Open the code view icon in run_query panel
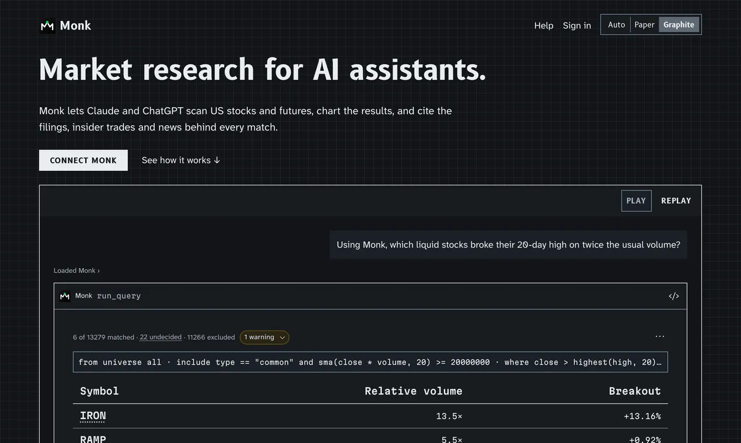Image resolution: width=741 pixels, height=443 pixels. [674, 296]
